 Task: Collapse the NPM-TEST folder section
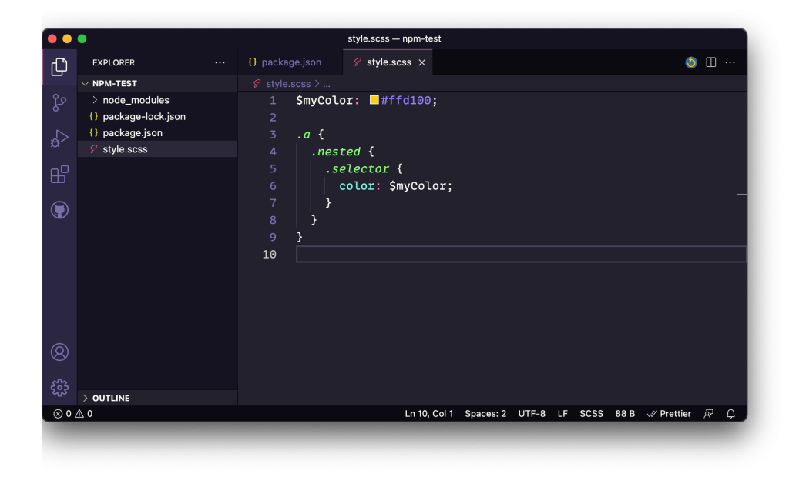[157, 83]
